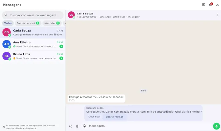Screen dimensions: 221x131
Task: Click the WhatsApp channel badge on Ana's avatar
Action: point(10,47)
